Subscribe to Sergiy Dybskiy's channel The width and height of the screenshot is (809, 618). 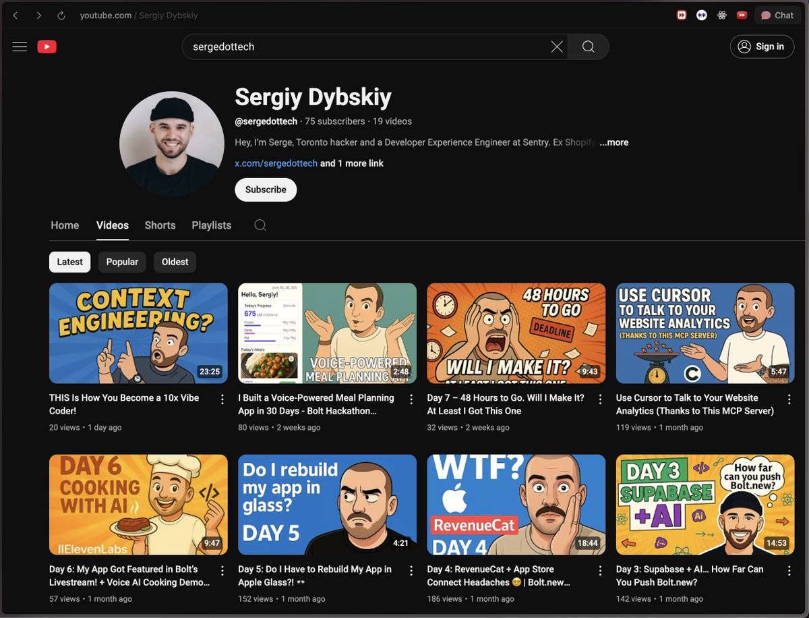coord(266,190)
